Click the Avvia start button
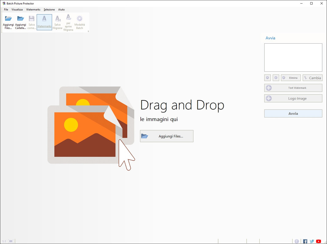The height and width of the screenshot is (244, 327). (x=293, y=113)
